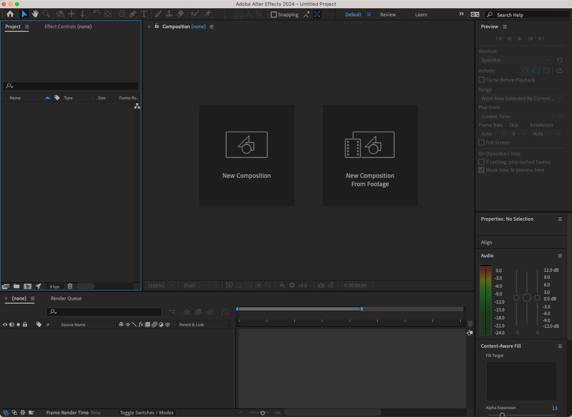
Task: Start a New Composition
Action: pyautogui.click(x=246, y=155)
